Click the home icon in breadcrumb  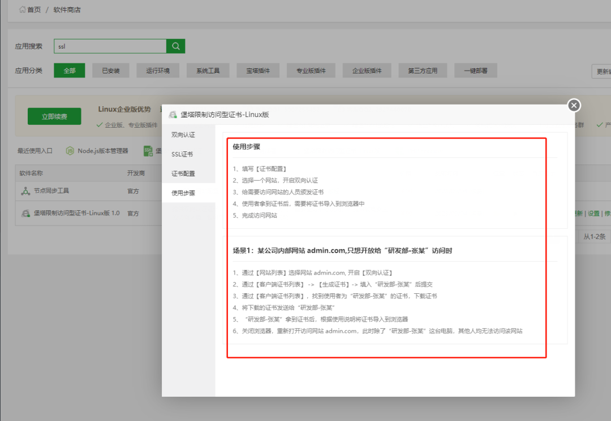pyautogui.click(x=23, y=10)
